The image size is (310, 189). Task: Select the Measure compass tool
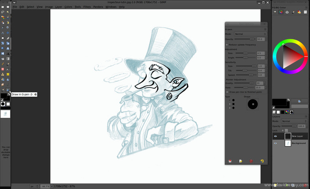coord(3,33)
